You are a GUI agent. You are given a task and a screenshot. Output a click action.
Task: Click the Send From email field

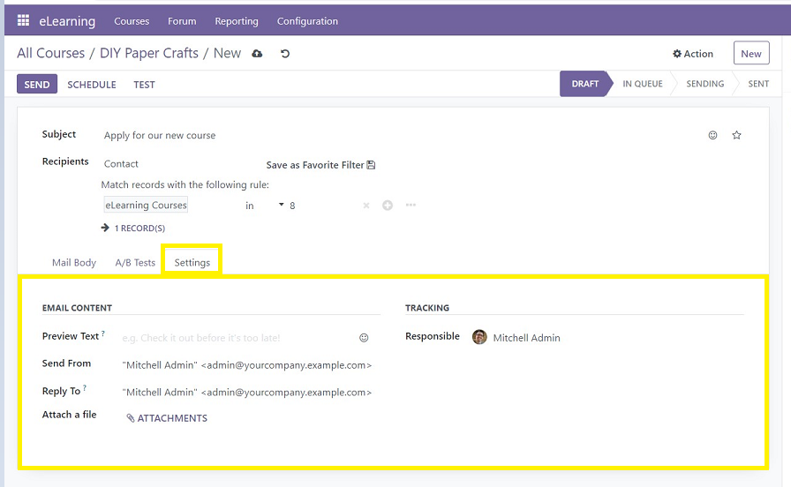point(247,365)
